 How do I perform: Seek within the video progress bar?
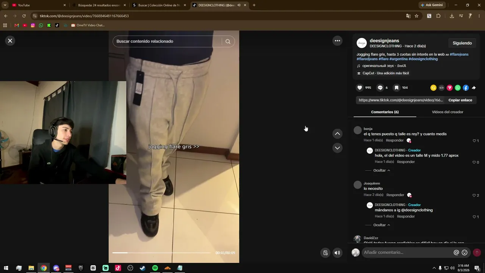[x=161, y=253]
